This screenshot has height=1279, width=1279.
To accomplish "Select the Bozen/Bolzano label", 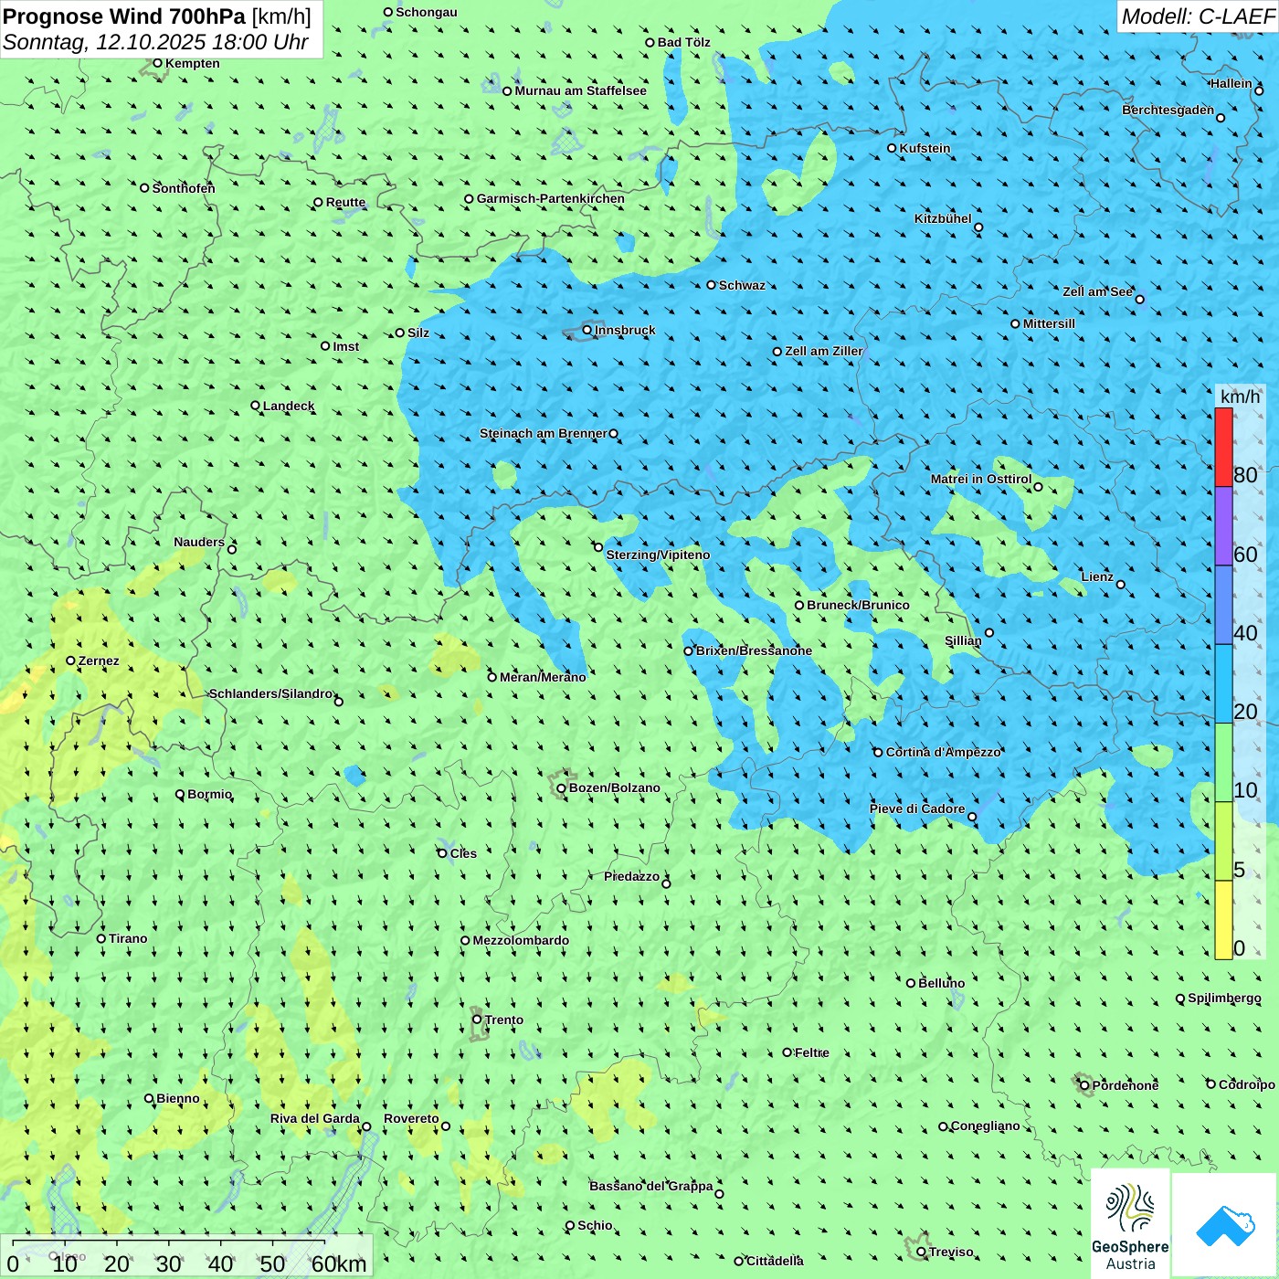I will [x=614, y=787].
